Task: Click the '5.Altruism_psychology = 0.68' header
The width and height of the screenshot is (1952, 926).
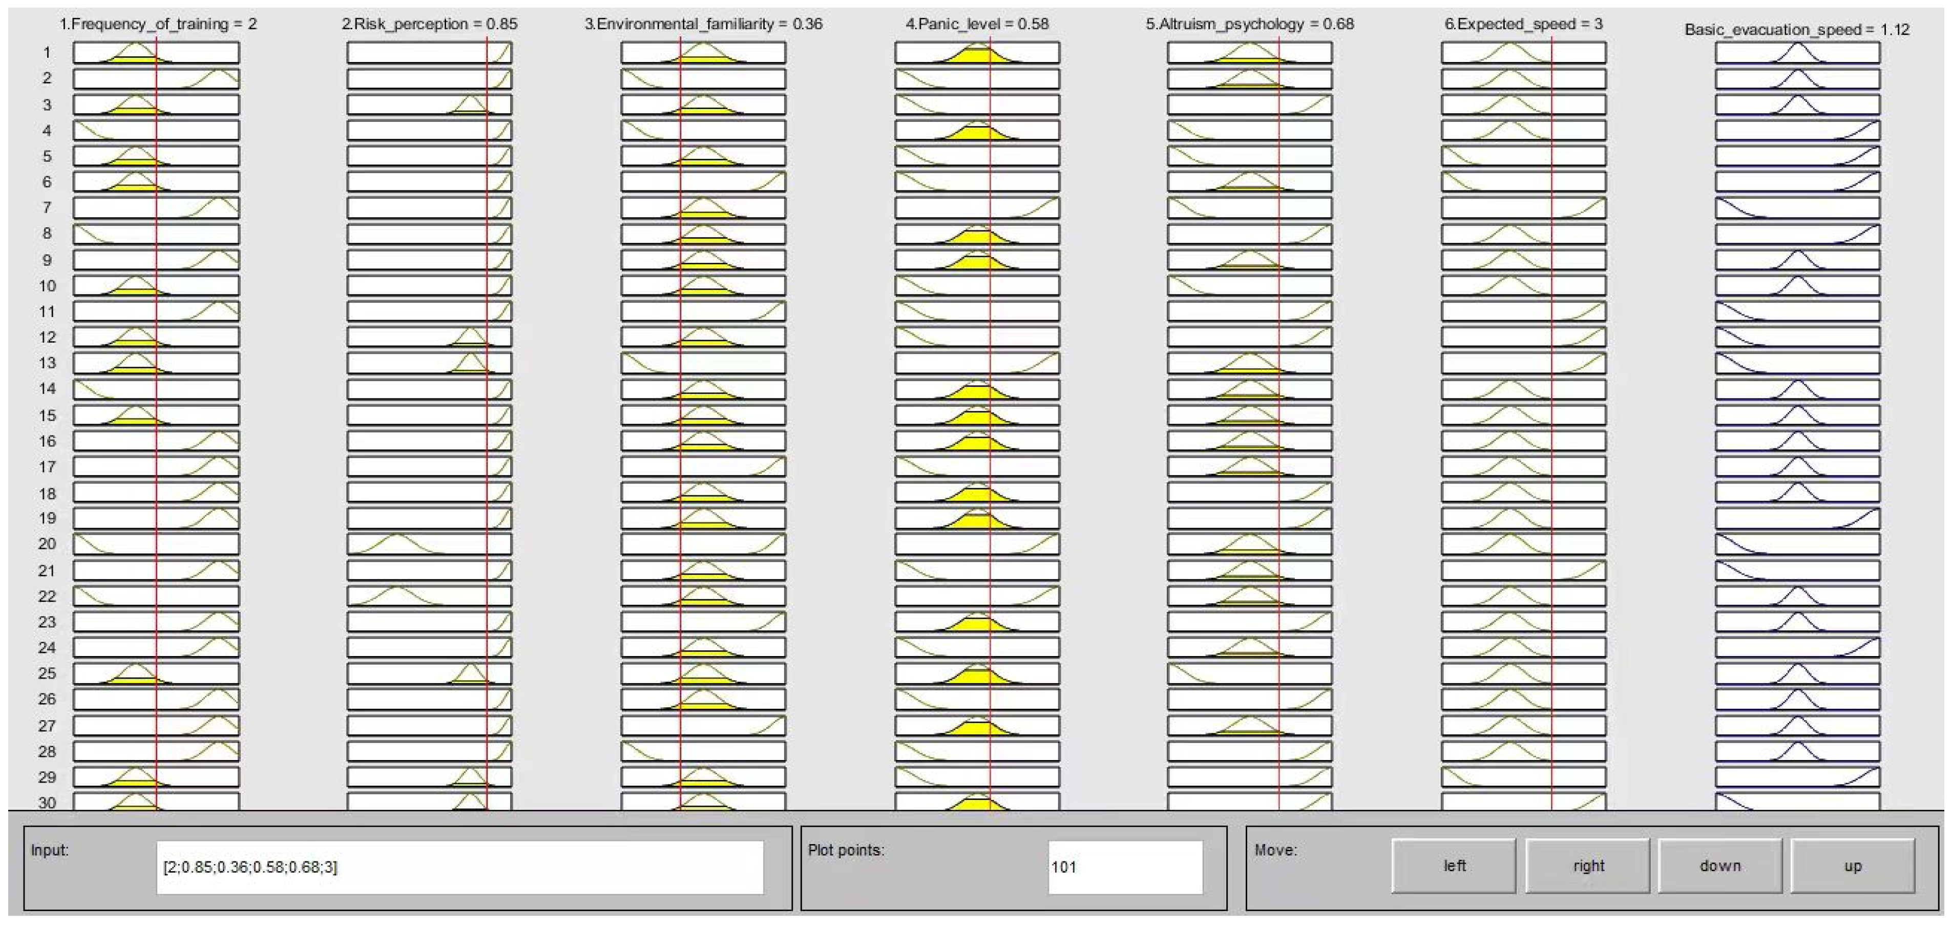Action: [x=1250, y=24]
